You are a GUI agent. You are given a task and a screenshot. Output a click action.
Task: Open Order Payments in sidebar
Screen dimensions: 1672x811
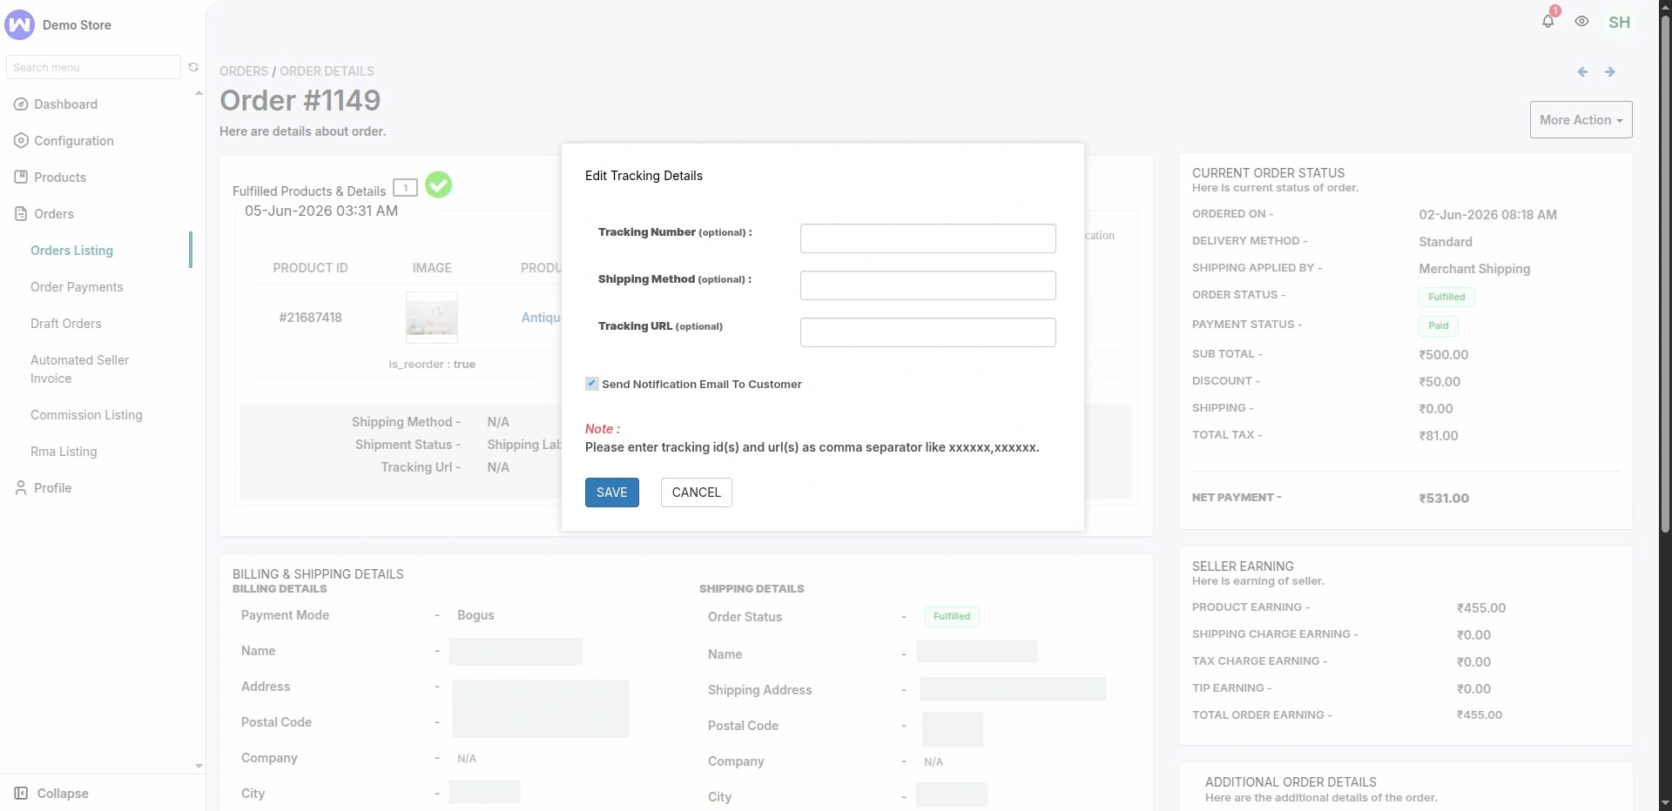click(x=77, y=287)
